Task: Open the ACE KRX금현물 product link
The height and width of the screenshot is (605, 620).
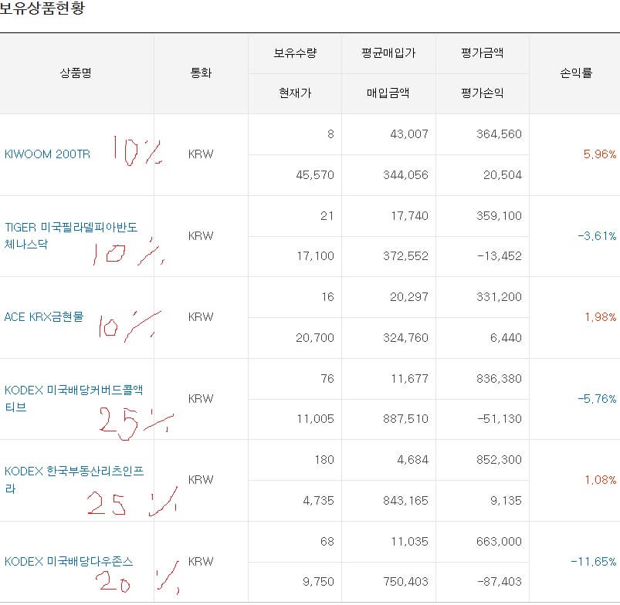Action: click(44, 317)
